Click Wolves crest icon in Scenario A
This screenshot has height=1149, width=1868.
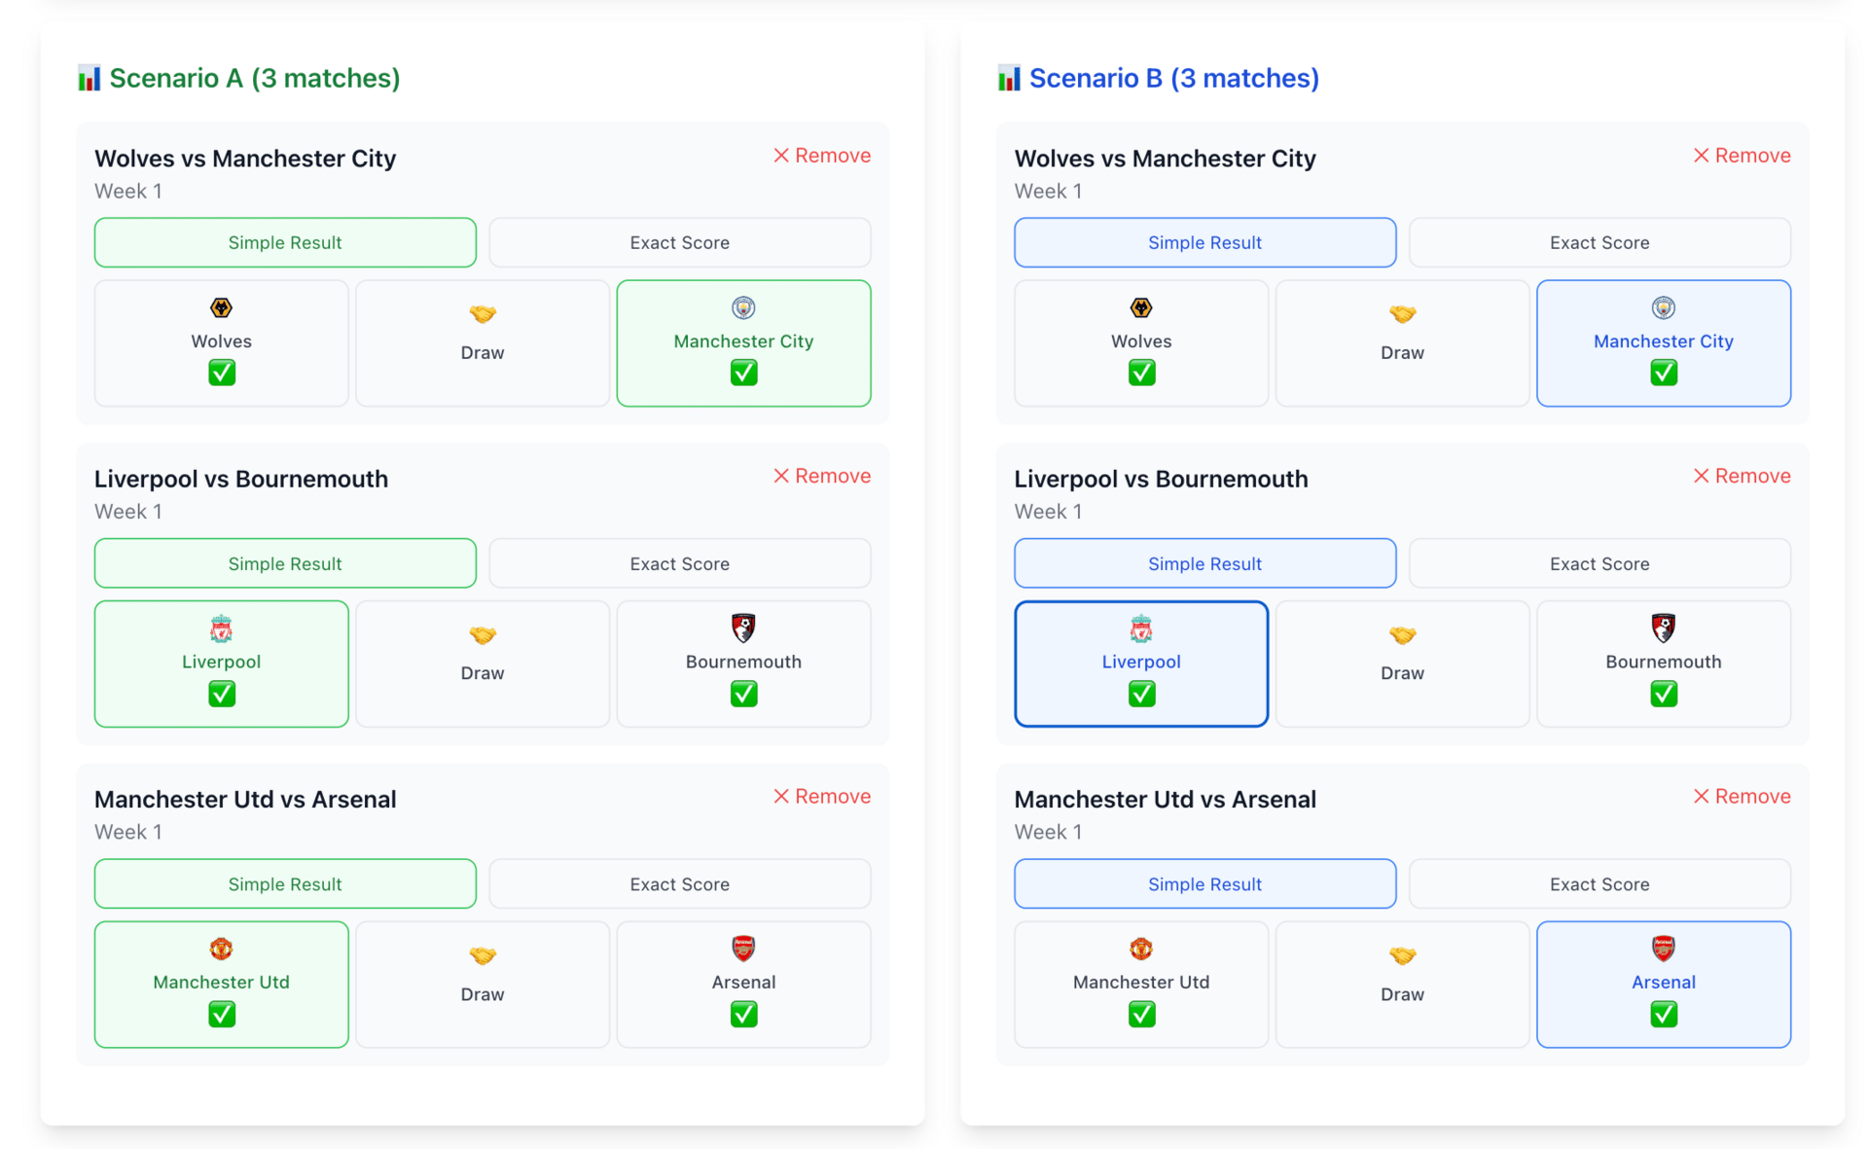click(x=221, y=308)
